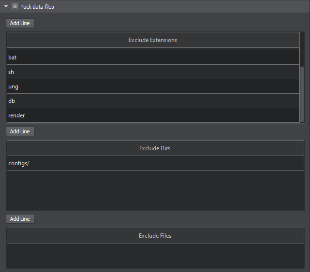This screenshot has height=272, width=310.
Task: Click Add Line above Exclude Files
Action: 20,219
